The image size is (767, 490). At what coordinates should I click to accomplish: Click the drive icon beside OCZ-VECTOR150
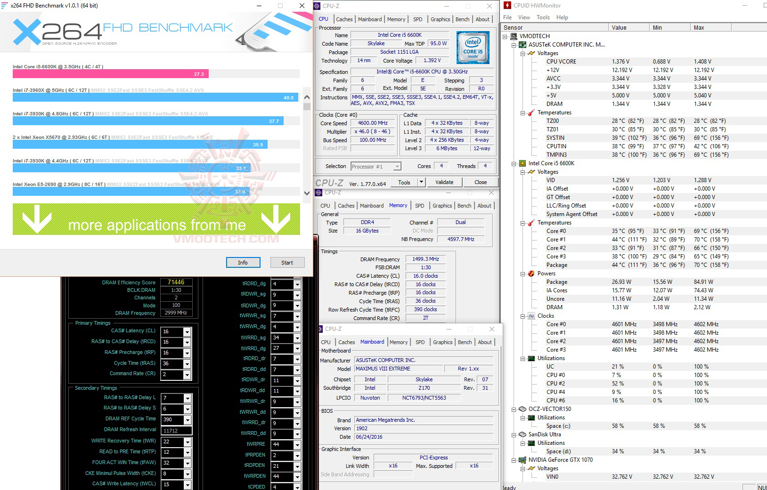coord(522,409)
